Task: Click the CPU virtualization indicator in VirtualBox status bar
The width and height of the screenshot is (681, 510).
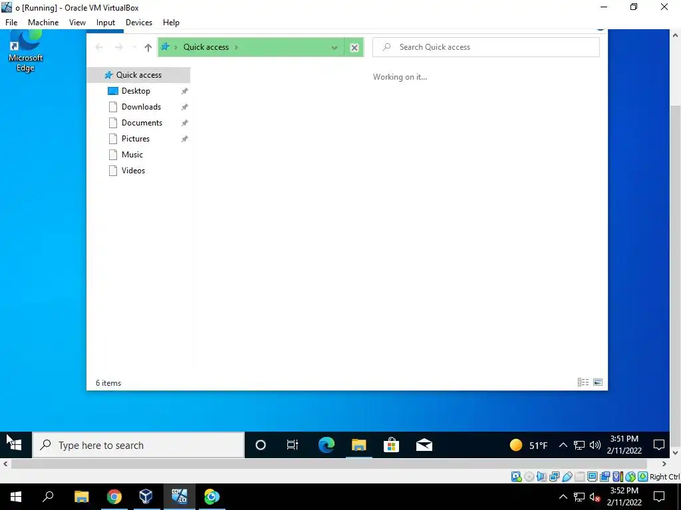Action: tap(617, 477)
